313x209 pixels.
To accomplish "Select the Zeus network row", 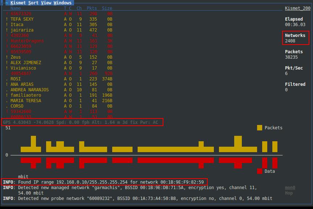I will point(16,57).
